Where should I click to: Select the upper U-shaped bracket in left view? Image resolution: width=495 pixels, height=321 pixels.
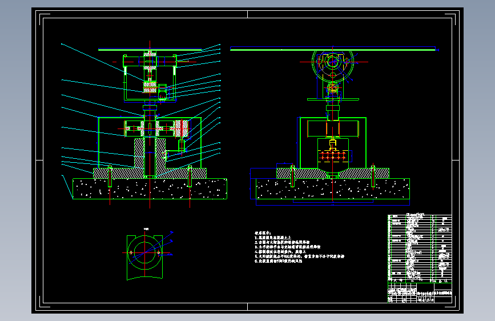click(150, 78)
